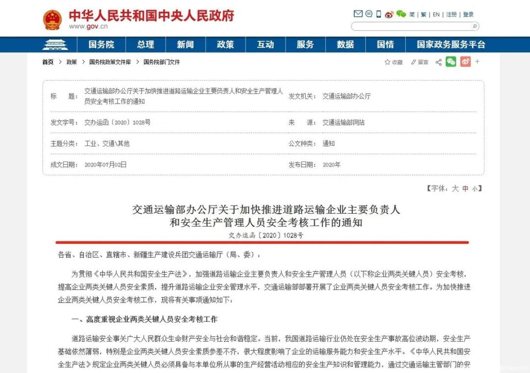Share via red Weibo button

(465, 62)
